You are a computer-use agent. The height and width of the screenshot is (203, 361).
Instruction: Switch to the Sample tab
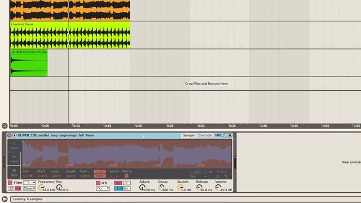coord(189,135)
